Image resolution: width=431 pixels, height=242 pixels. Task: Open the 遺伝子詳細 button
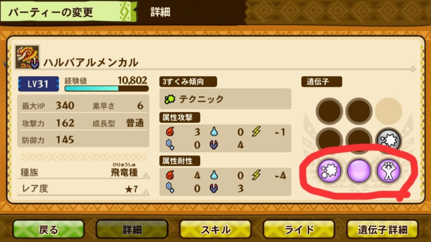tap(383, 229)
